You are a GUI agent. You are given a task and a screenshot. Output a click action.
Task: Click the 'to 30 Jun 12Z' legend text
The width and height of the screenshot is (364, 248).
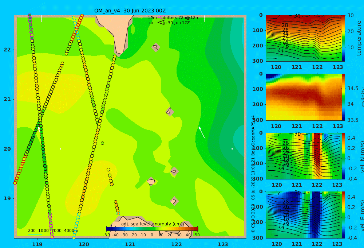click(x=176, y=23)
